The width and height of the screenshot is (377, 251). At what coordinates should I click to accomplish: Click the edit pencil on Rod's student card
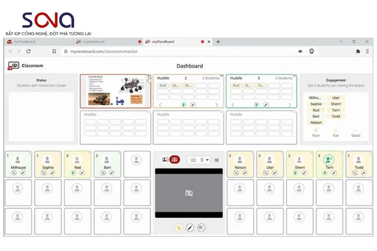tap(82, 172)
